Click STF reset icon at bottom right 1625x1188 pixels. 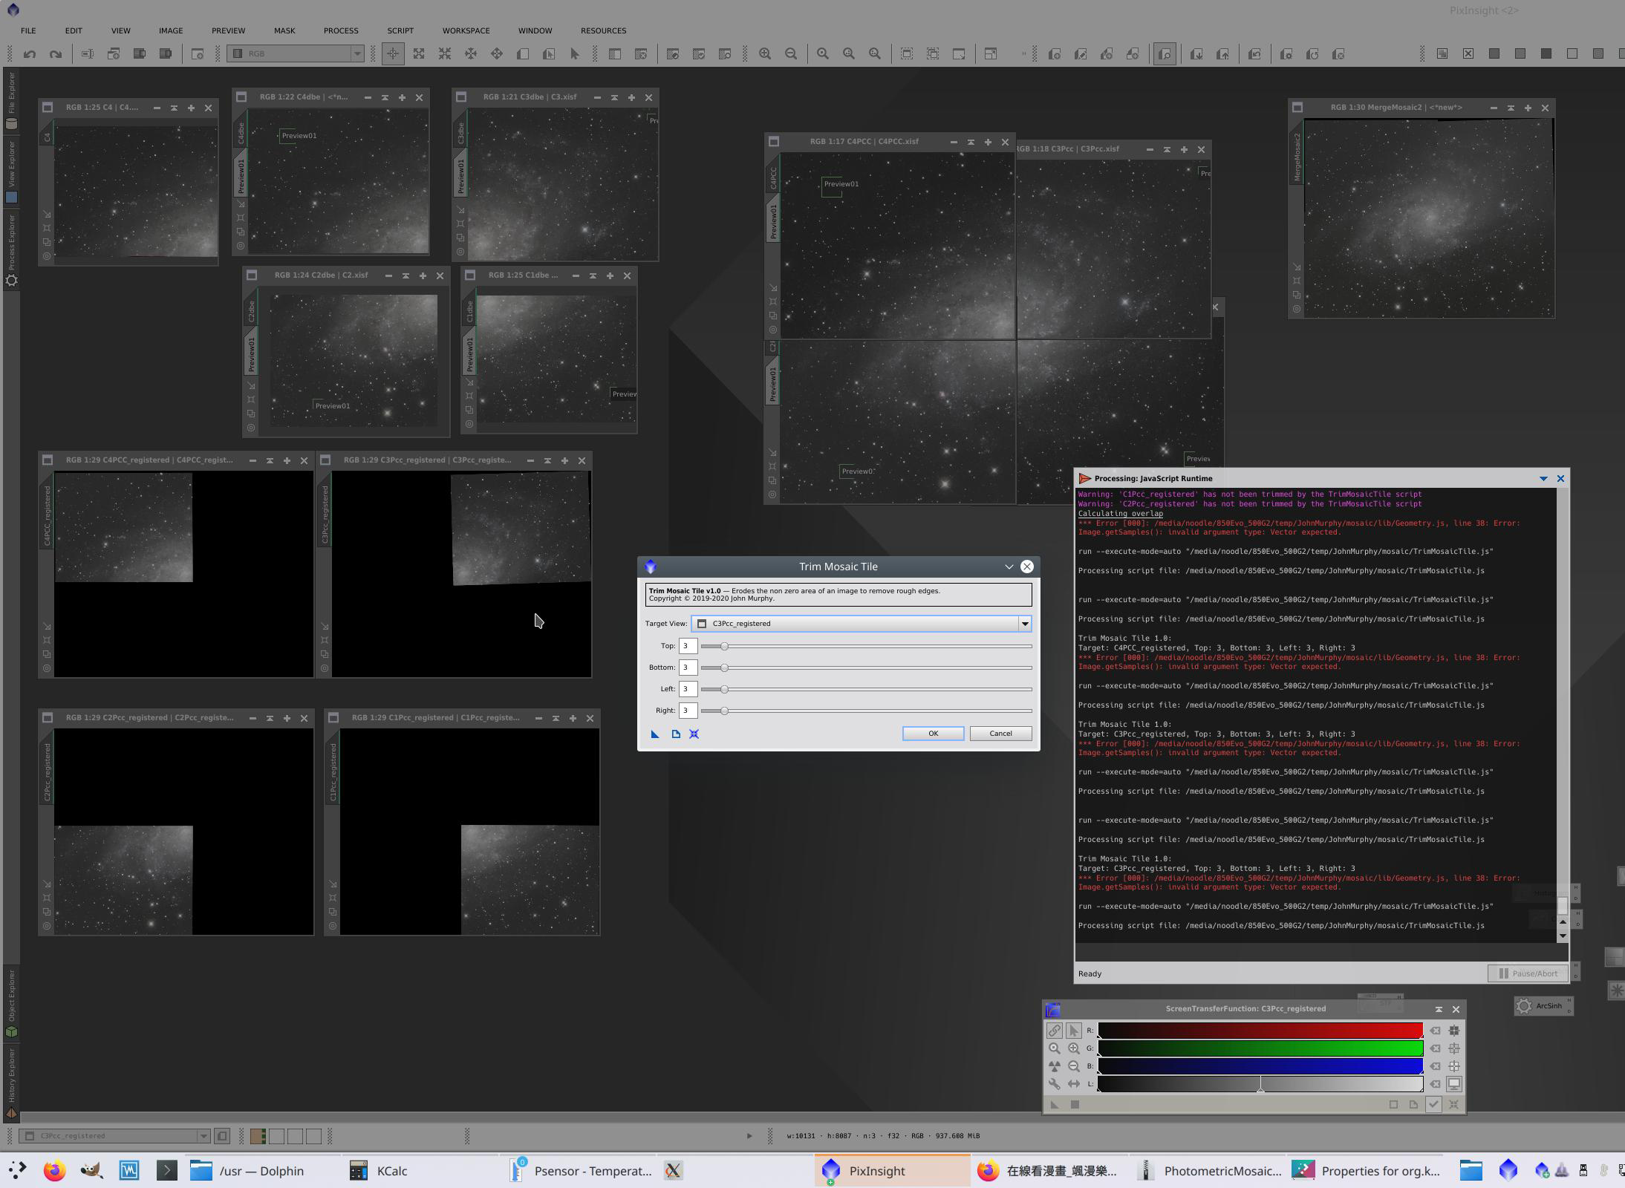(x=1453, y=1104)
